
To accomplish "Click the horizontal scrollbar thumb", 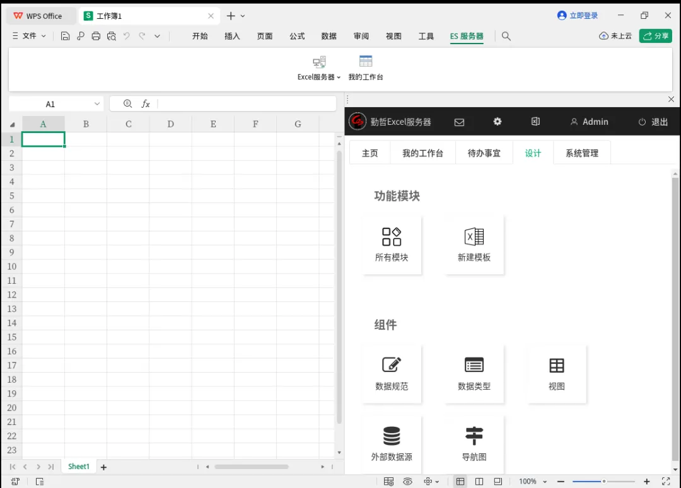I will pyautogui.click(x=252, y=467).
